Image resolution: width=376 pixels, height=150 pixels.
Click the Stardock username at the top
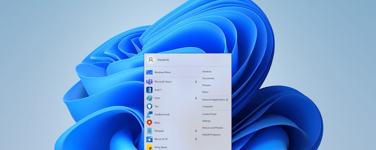163,60
